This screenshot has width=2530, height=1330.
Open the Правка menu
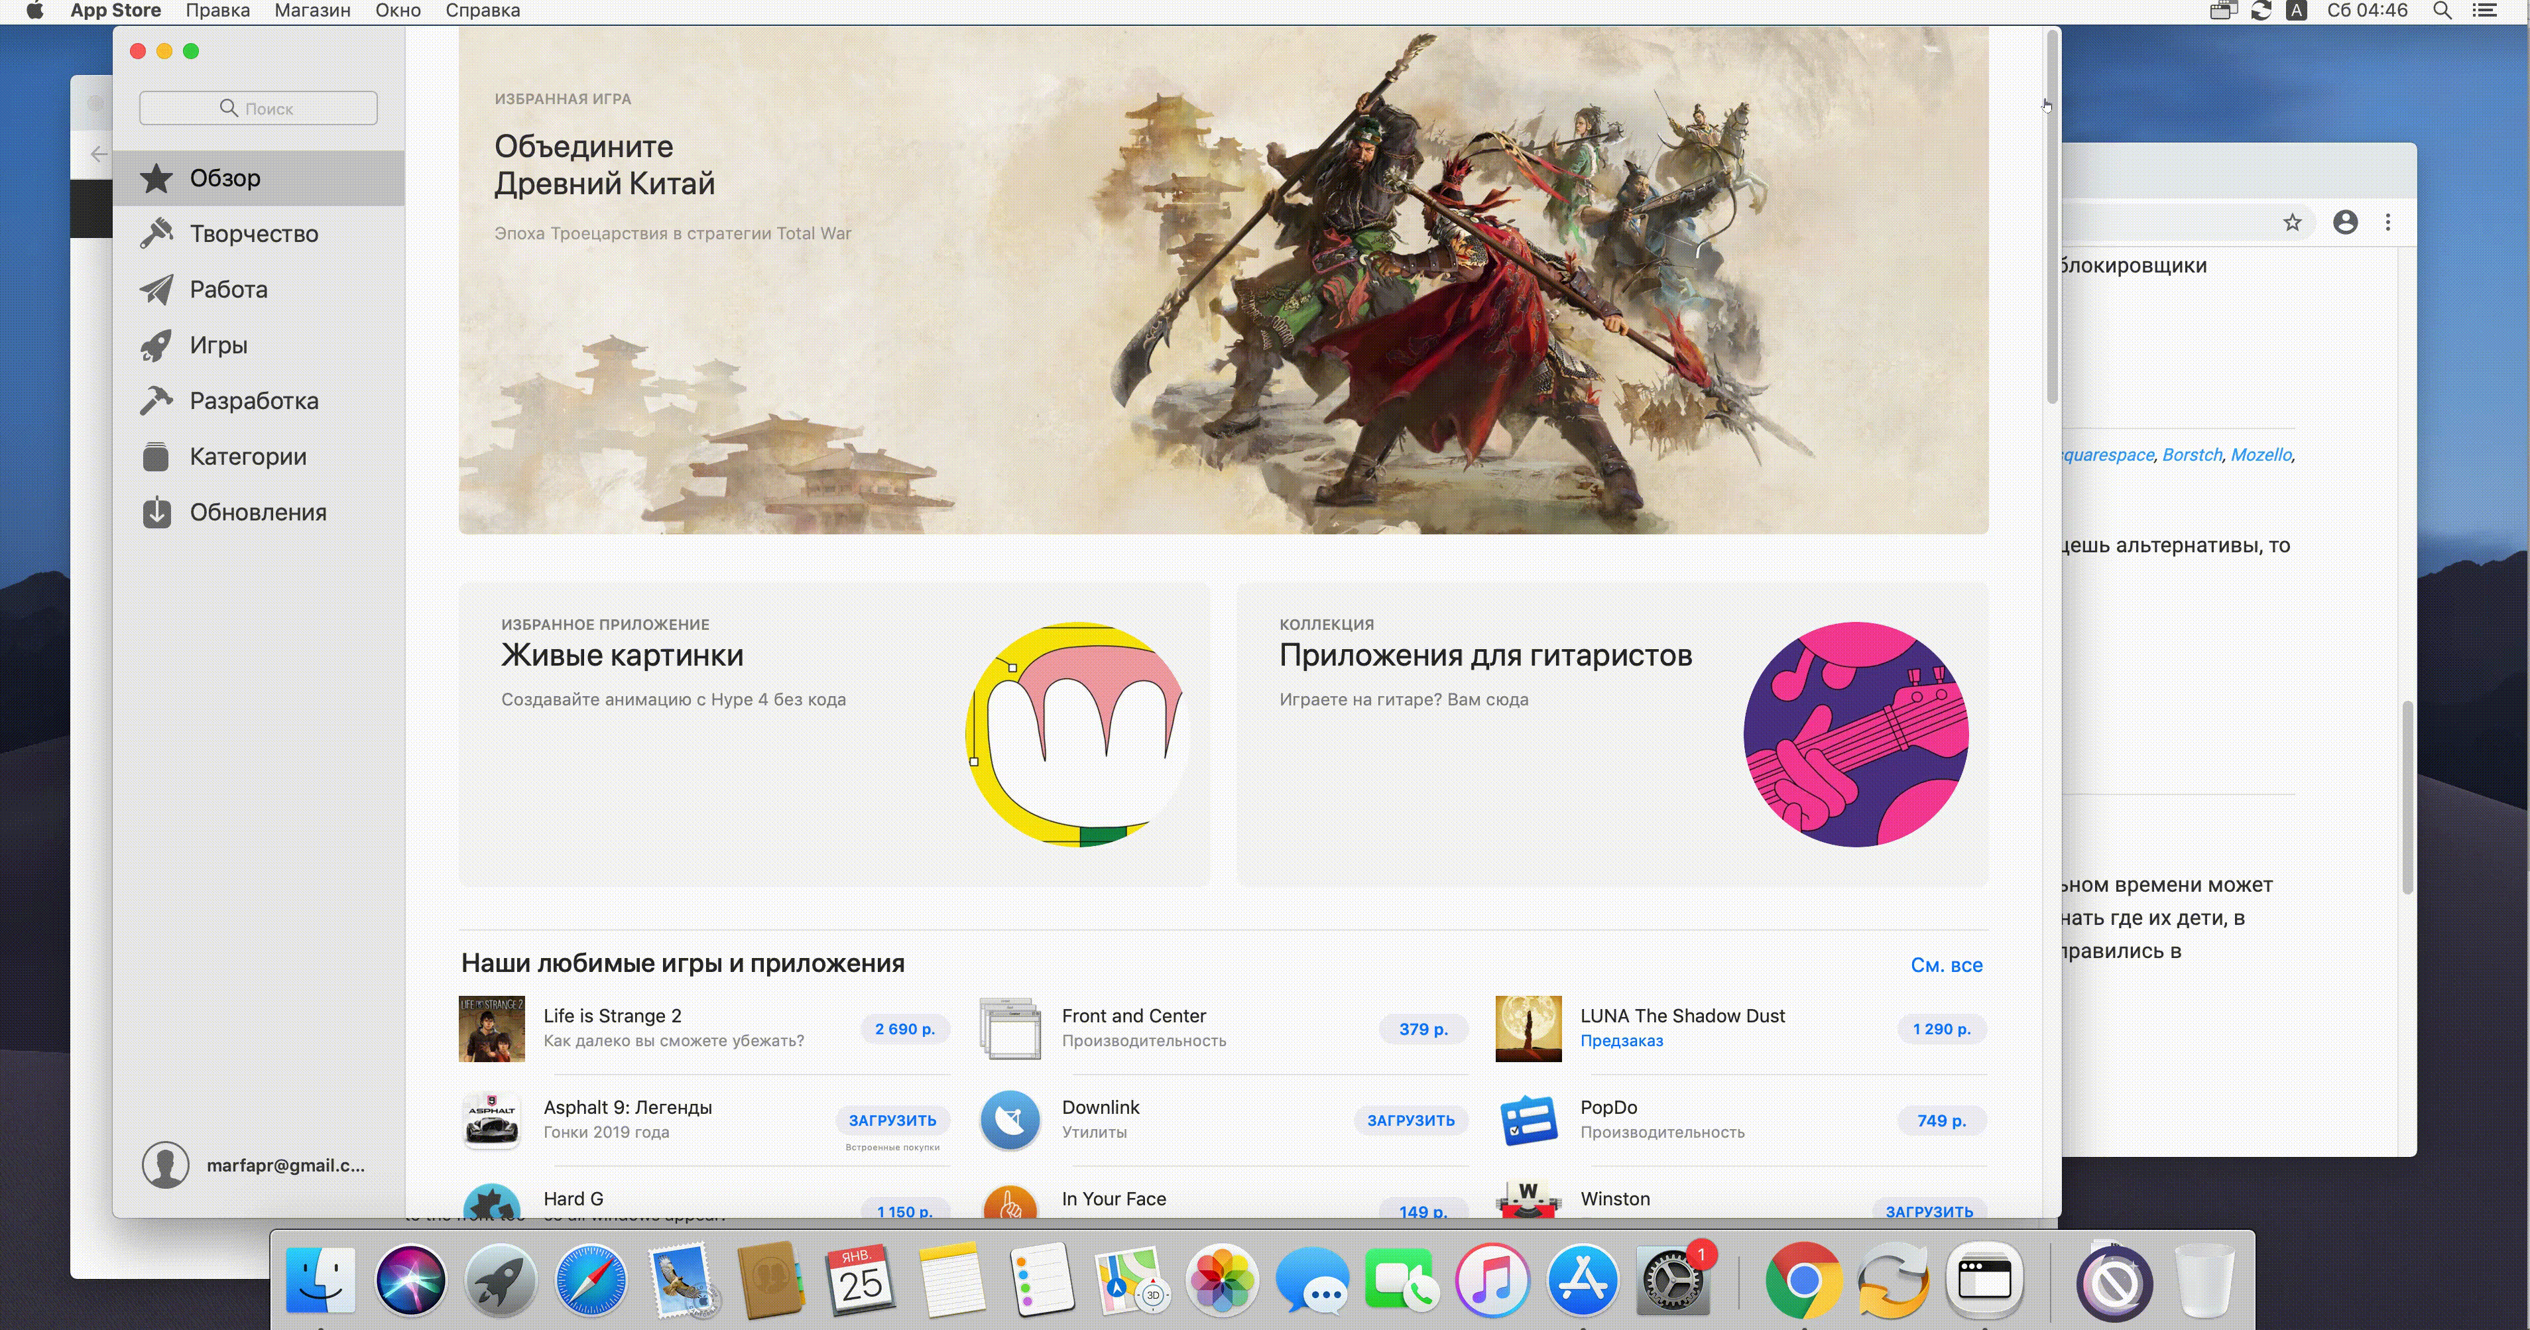click(x=217, y=11)
